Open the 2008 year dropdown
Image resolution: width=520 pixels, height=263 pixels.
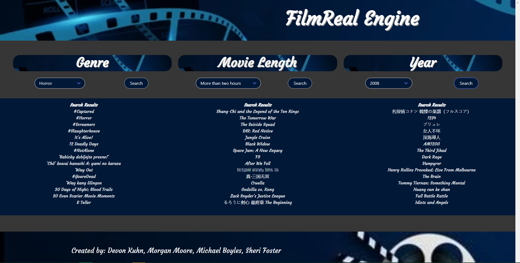click(x=389, y=83)
